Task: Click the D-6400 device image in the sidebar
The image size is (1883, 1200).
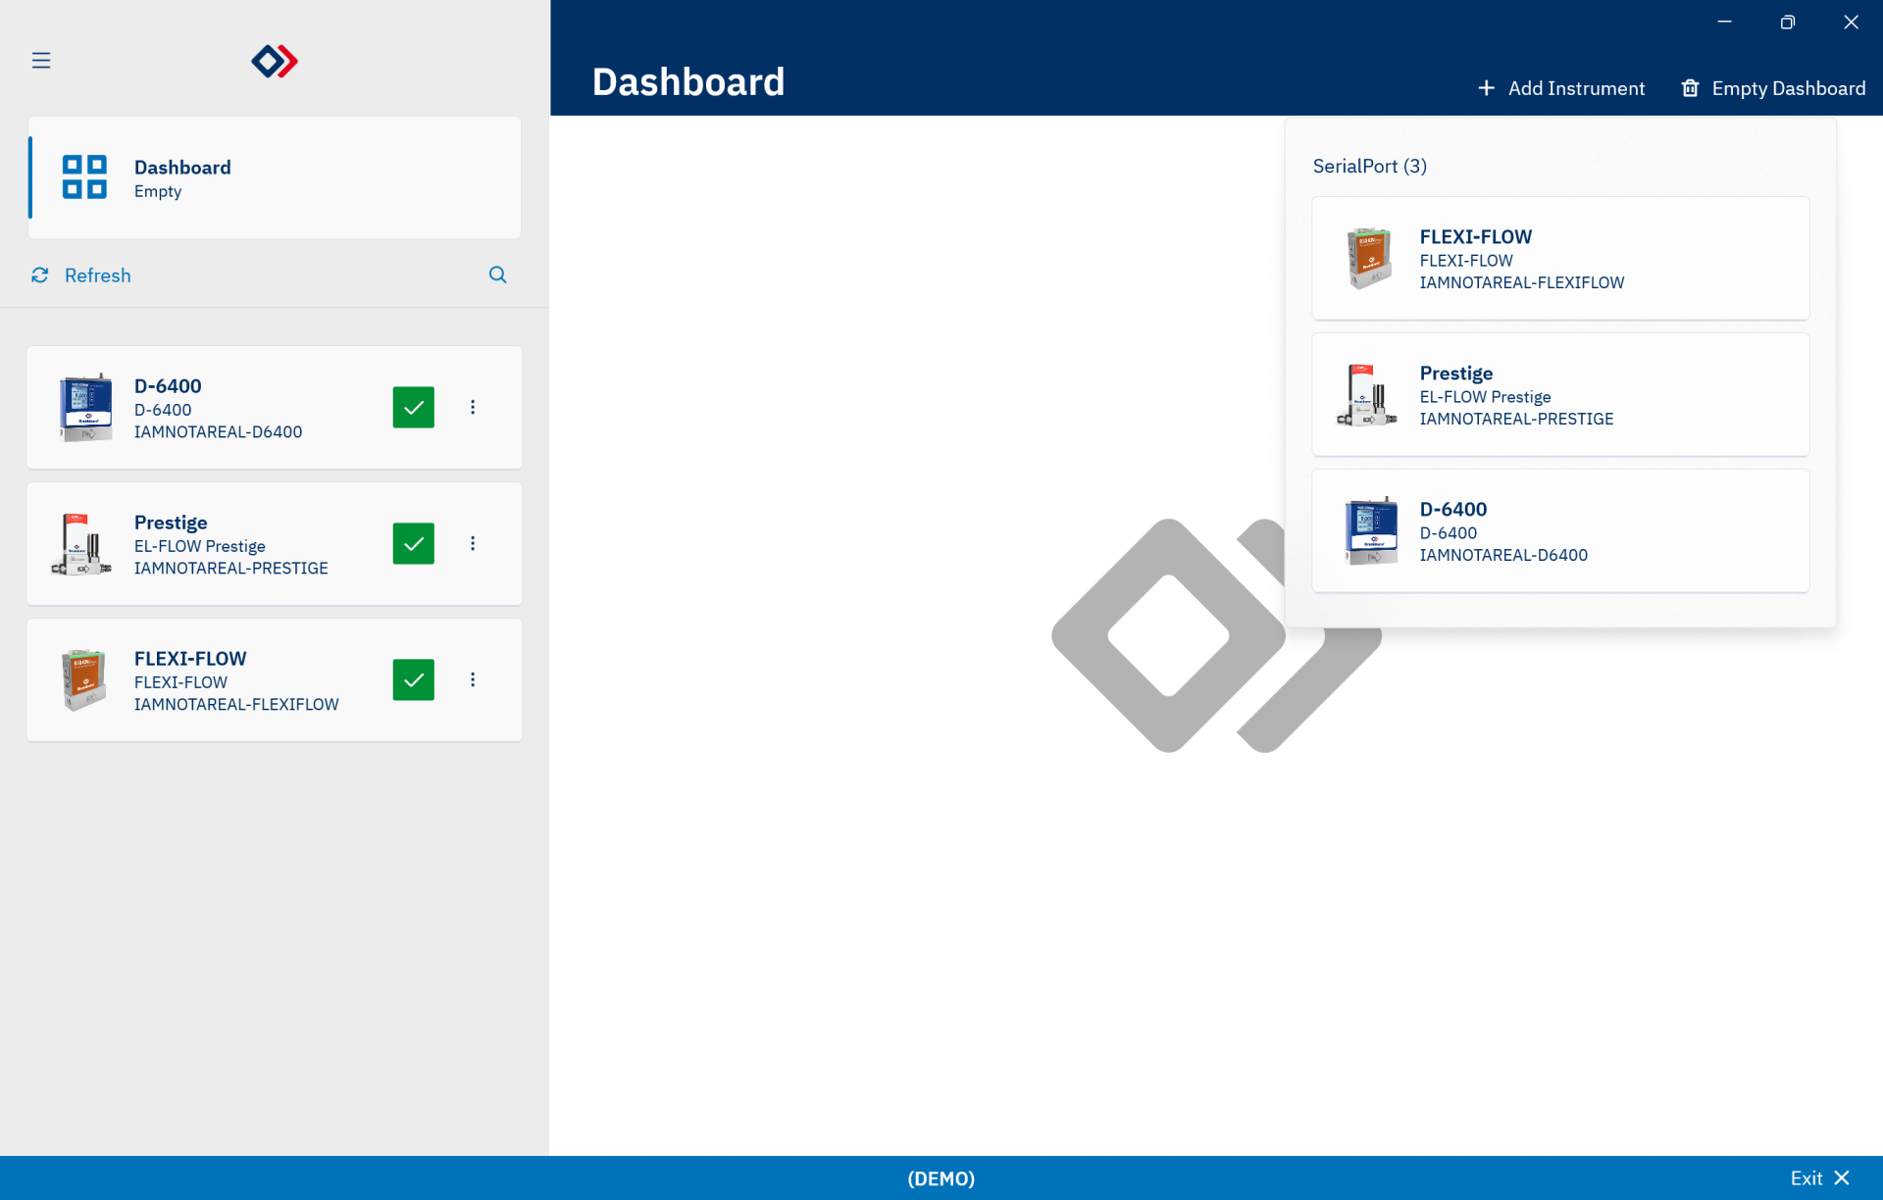Action: coord(85,408)
